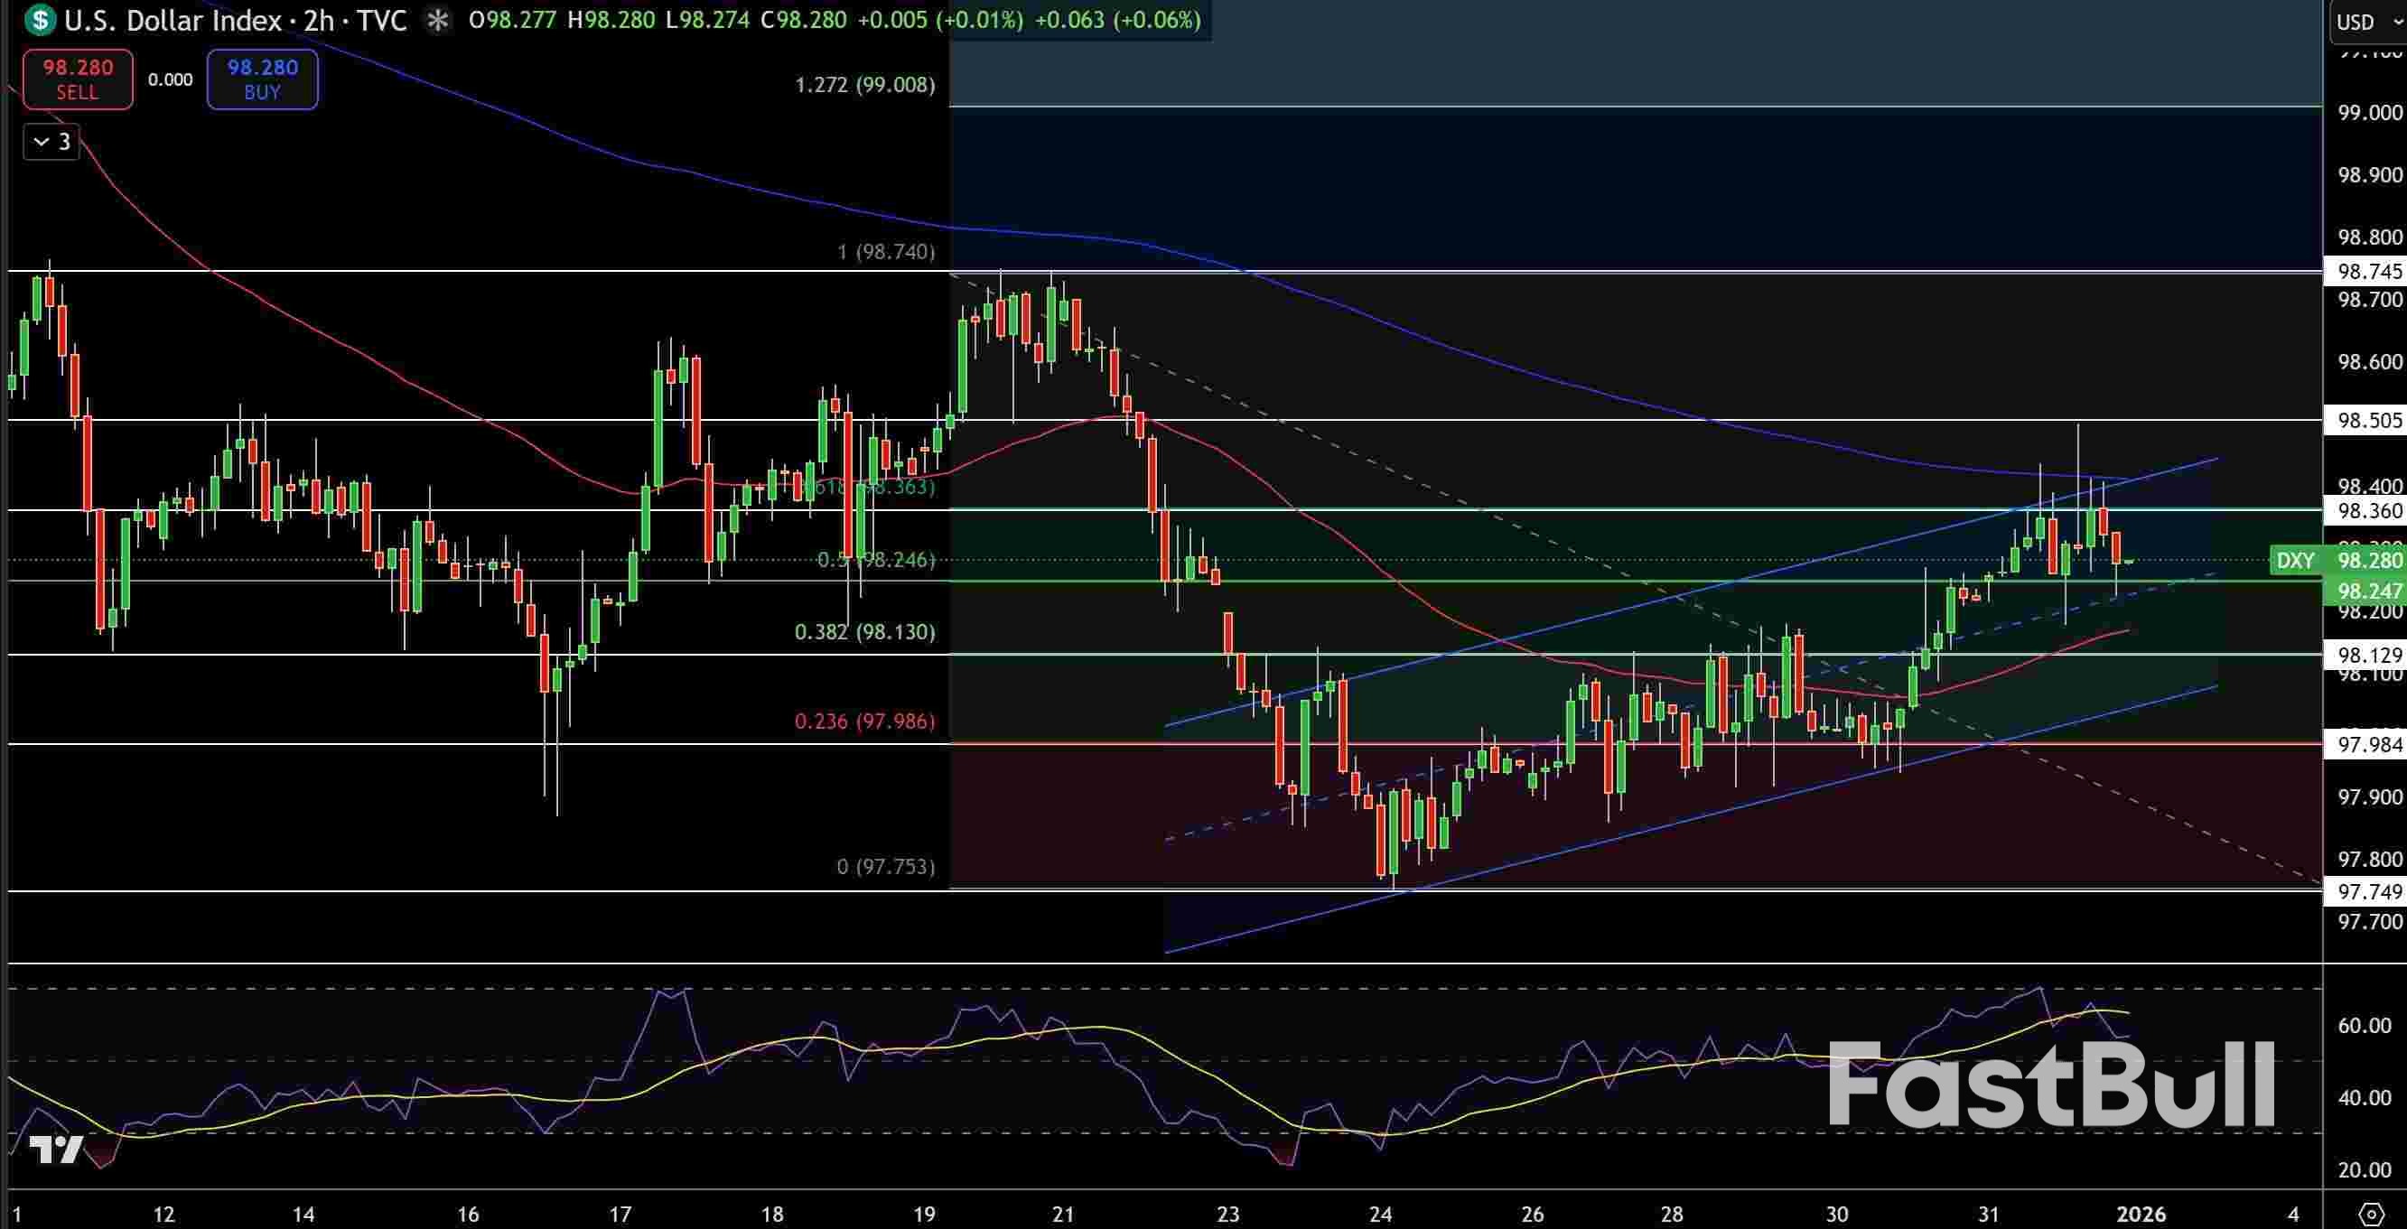
Task: Click the TradingView logo at bottom left
Action: (x=56, y=1149)
